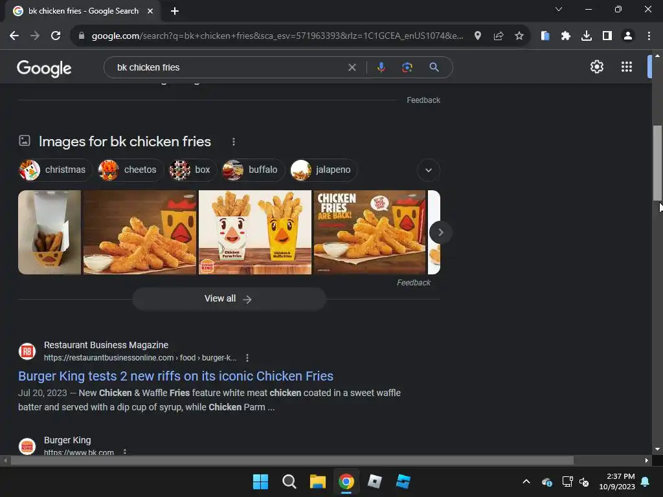Filter images by jalapeno chip
The height and width of the screenshot is (497, 663).
324,170
